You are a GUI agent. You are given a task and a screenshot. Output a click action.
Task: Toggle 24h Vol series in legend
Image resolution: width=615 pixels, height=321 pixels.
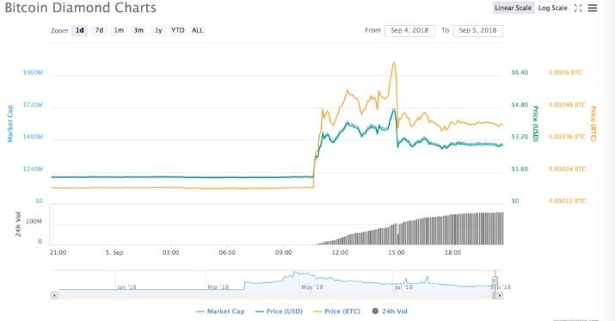[390, 312]
